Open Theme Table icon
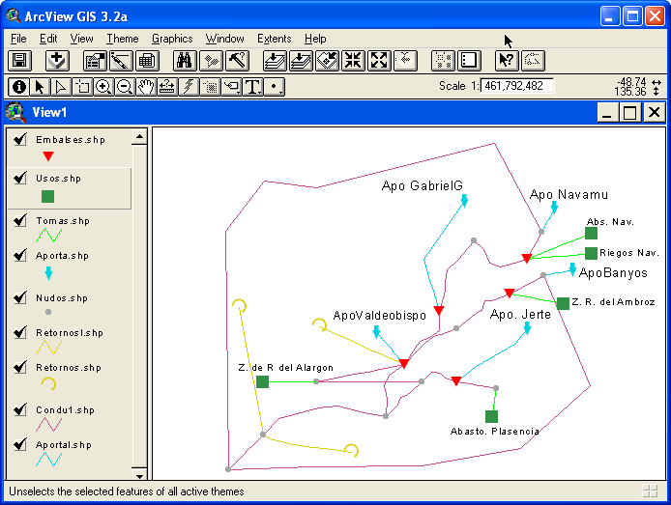Image resolution: width=671 pixels, height=505 pixels. [x=147, y=61]
